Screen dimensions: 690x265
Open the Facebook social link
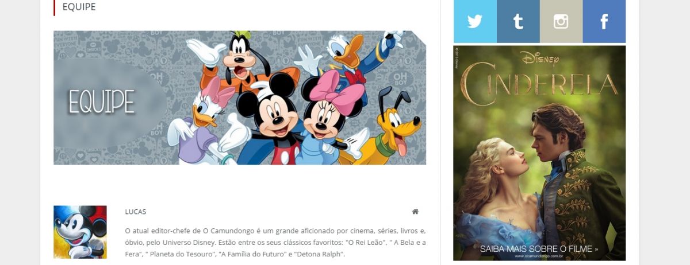[x=604, y=21]
